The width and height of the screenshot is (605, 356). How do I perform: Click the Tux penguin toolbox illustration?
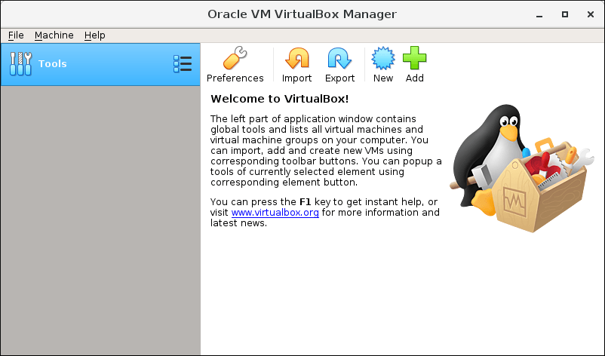coord(522,168)
